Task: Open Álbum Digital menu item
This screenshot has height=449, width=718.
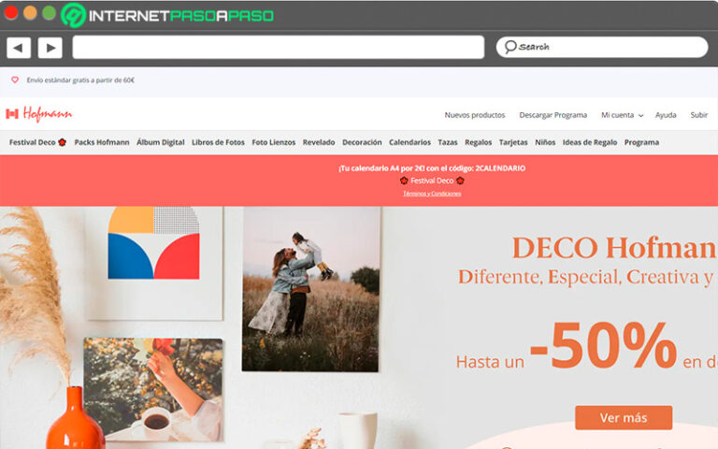Action: 161,142
